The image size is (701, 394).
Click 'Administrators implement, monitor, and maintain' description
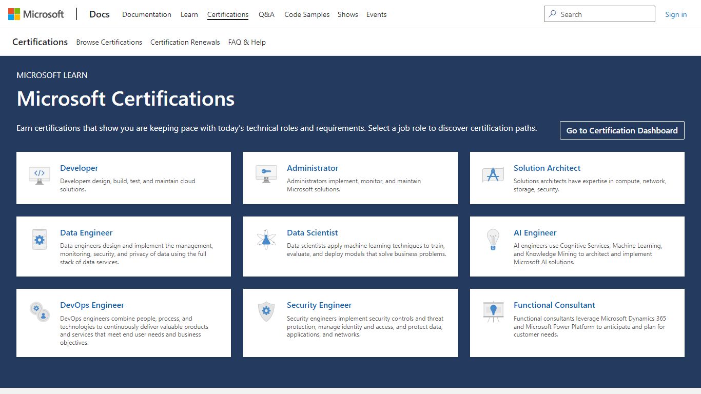coord(354,185)
